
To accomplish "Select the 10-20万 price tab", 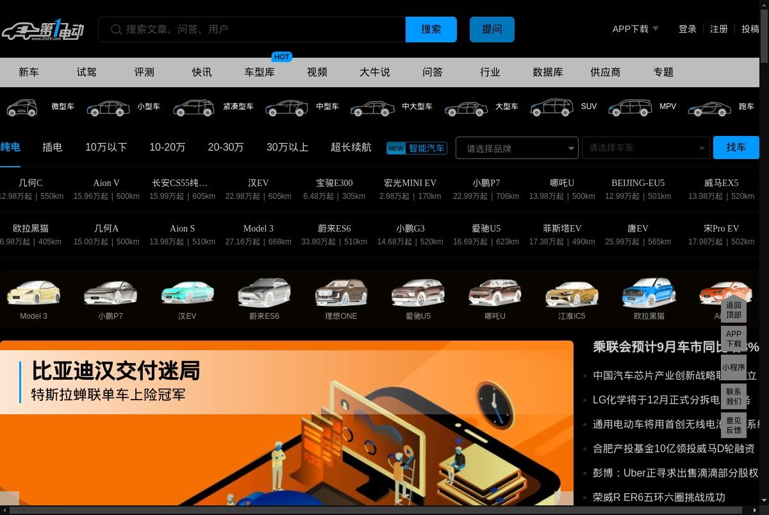I will [167, 148].
